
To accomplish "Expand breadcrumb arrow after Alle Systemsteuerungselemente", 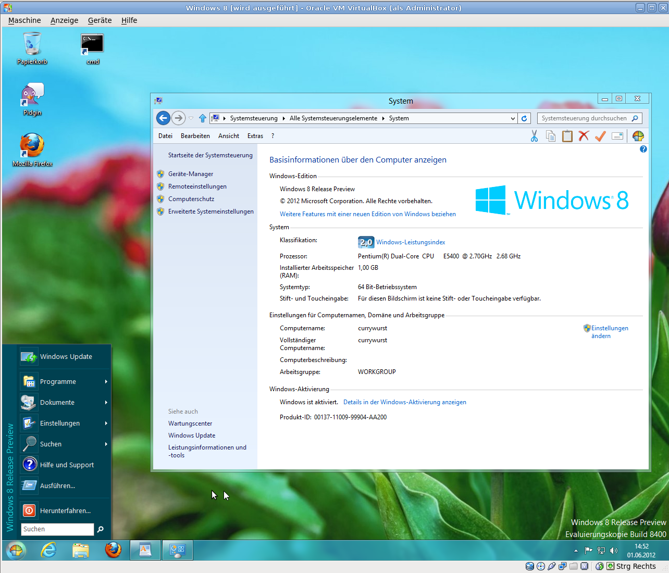I will pyautogui.click(x=383, y=118).
